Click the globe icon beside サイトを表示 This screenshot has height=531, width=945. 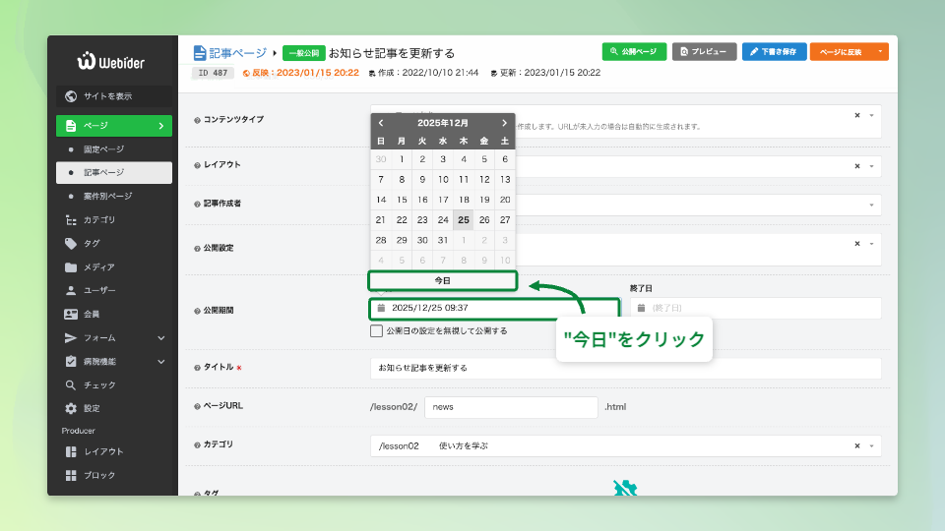(x=71, y=96)
